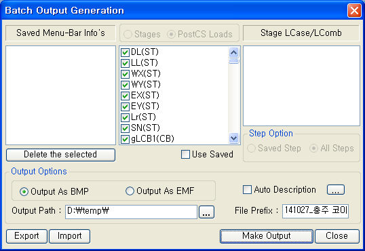This screenshot has height=251, width=365.
Task: Click the Make Output button
Action: [267, 236]
